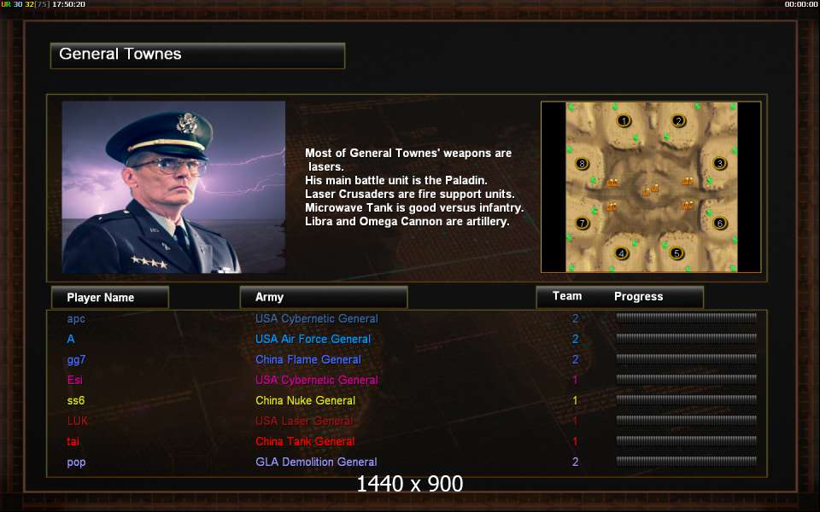Pick start position 4 marker
Viewport: 820px width, 512px height.
coord(621,253)
